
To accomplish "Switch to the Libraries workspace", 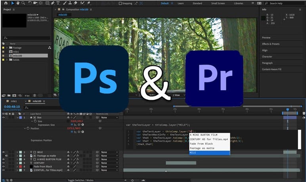I will coord(239,3).
